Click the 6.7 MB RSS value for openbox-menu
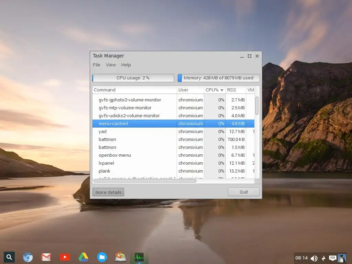This screenshot has width=352, height=264. coord(238,155)
